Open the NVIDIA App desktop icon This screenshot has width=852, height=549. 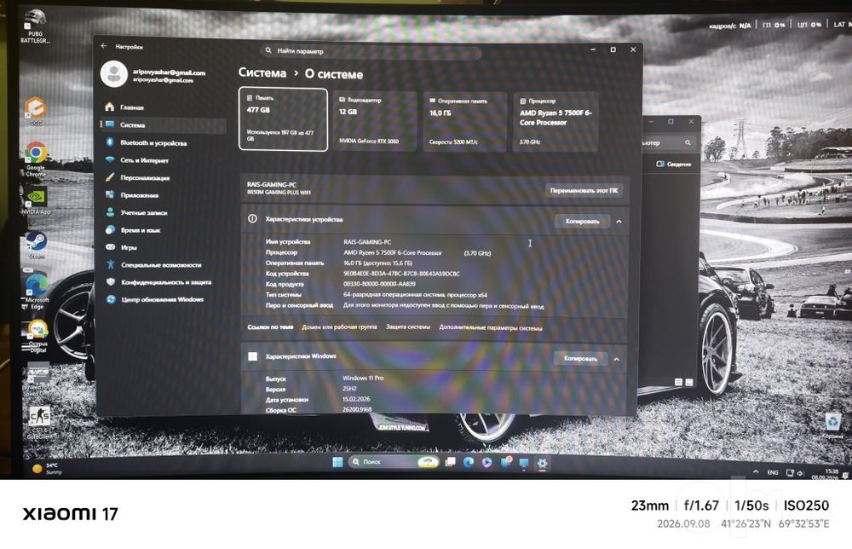click(36, 201)
